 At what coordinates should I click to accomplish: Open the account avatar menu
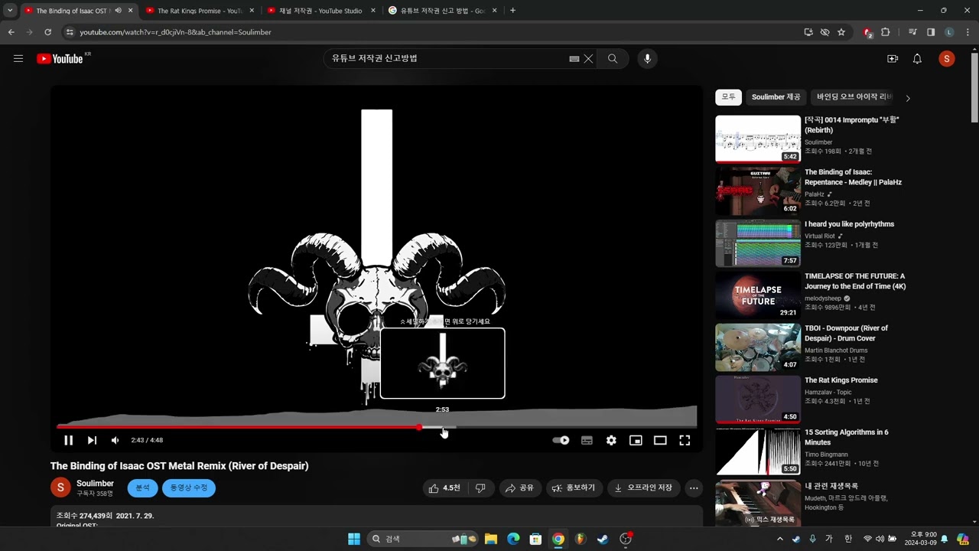click(x=947, y=59)
